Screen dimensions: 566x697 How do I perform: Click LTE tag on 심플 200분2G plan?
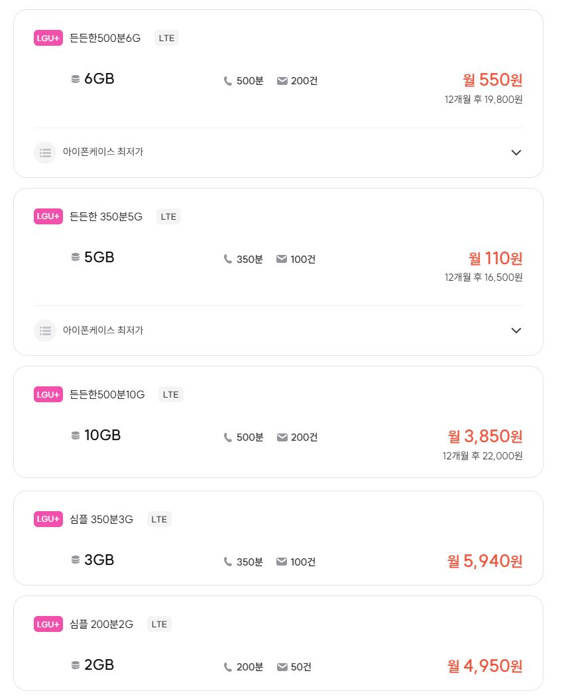pyautogui.click(x=159, y=624)
